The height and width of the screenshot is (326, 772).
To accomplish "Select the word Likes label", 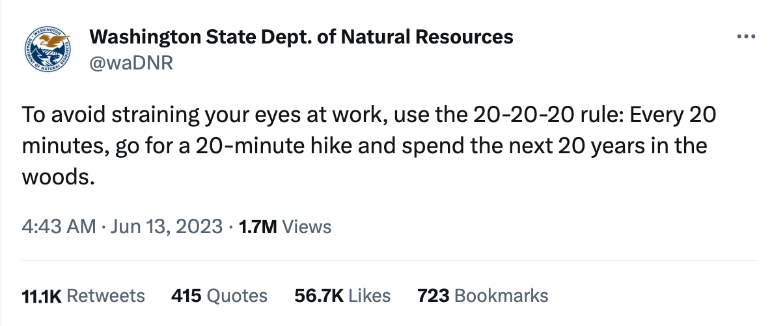I will pos(369,296).
